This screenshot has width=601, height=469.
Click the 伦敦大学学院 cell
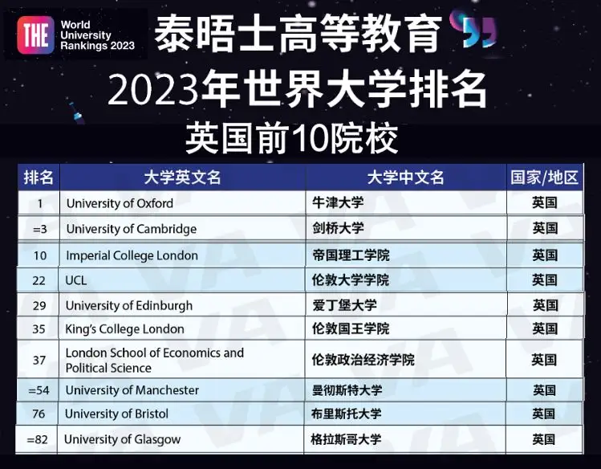406,280
